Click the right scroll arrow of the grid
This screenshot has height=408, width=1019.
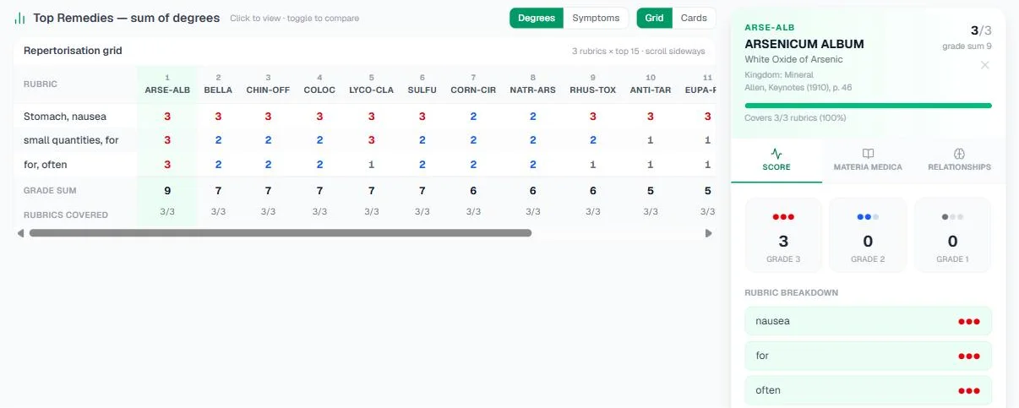[x=708, y=233]
